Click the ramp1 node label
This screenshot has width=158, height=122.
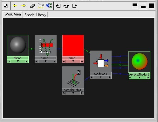click(x=73, y=58)
